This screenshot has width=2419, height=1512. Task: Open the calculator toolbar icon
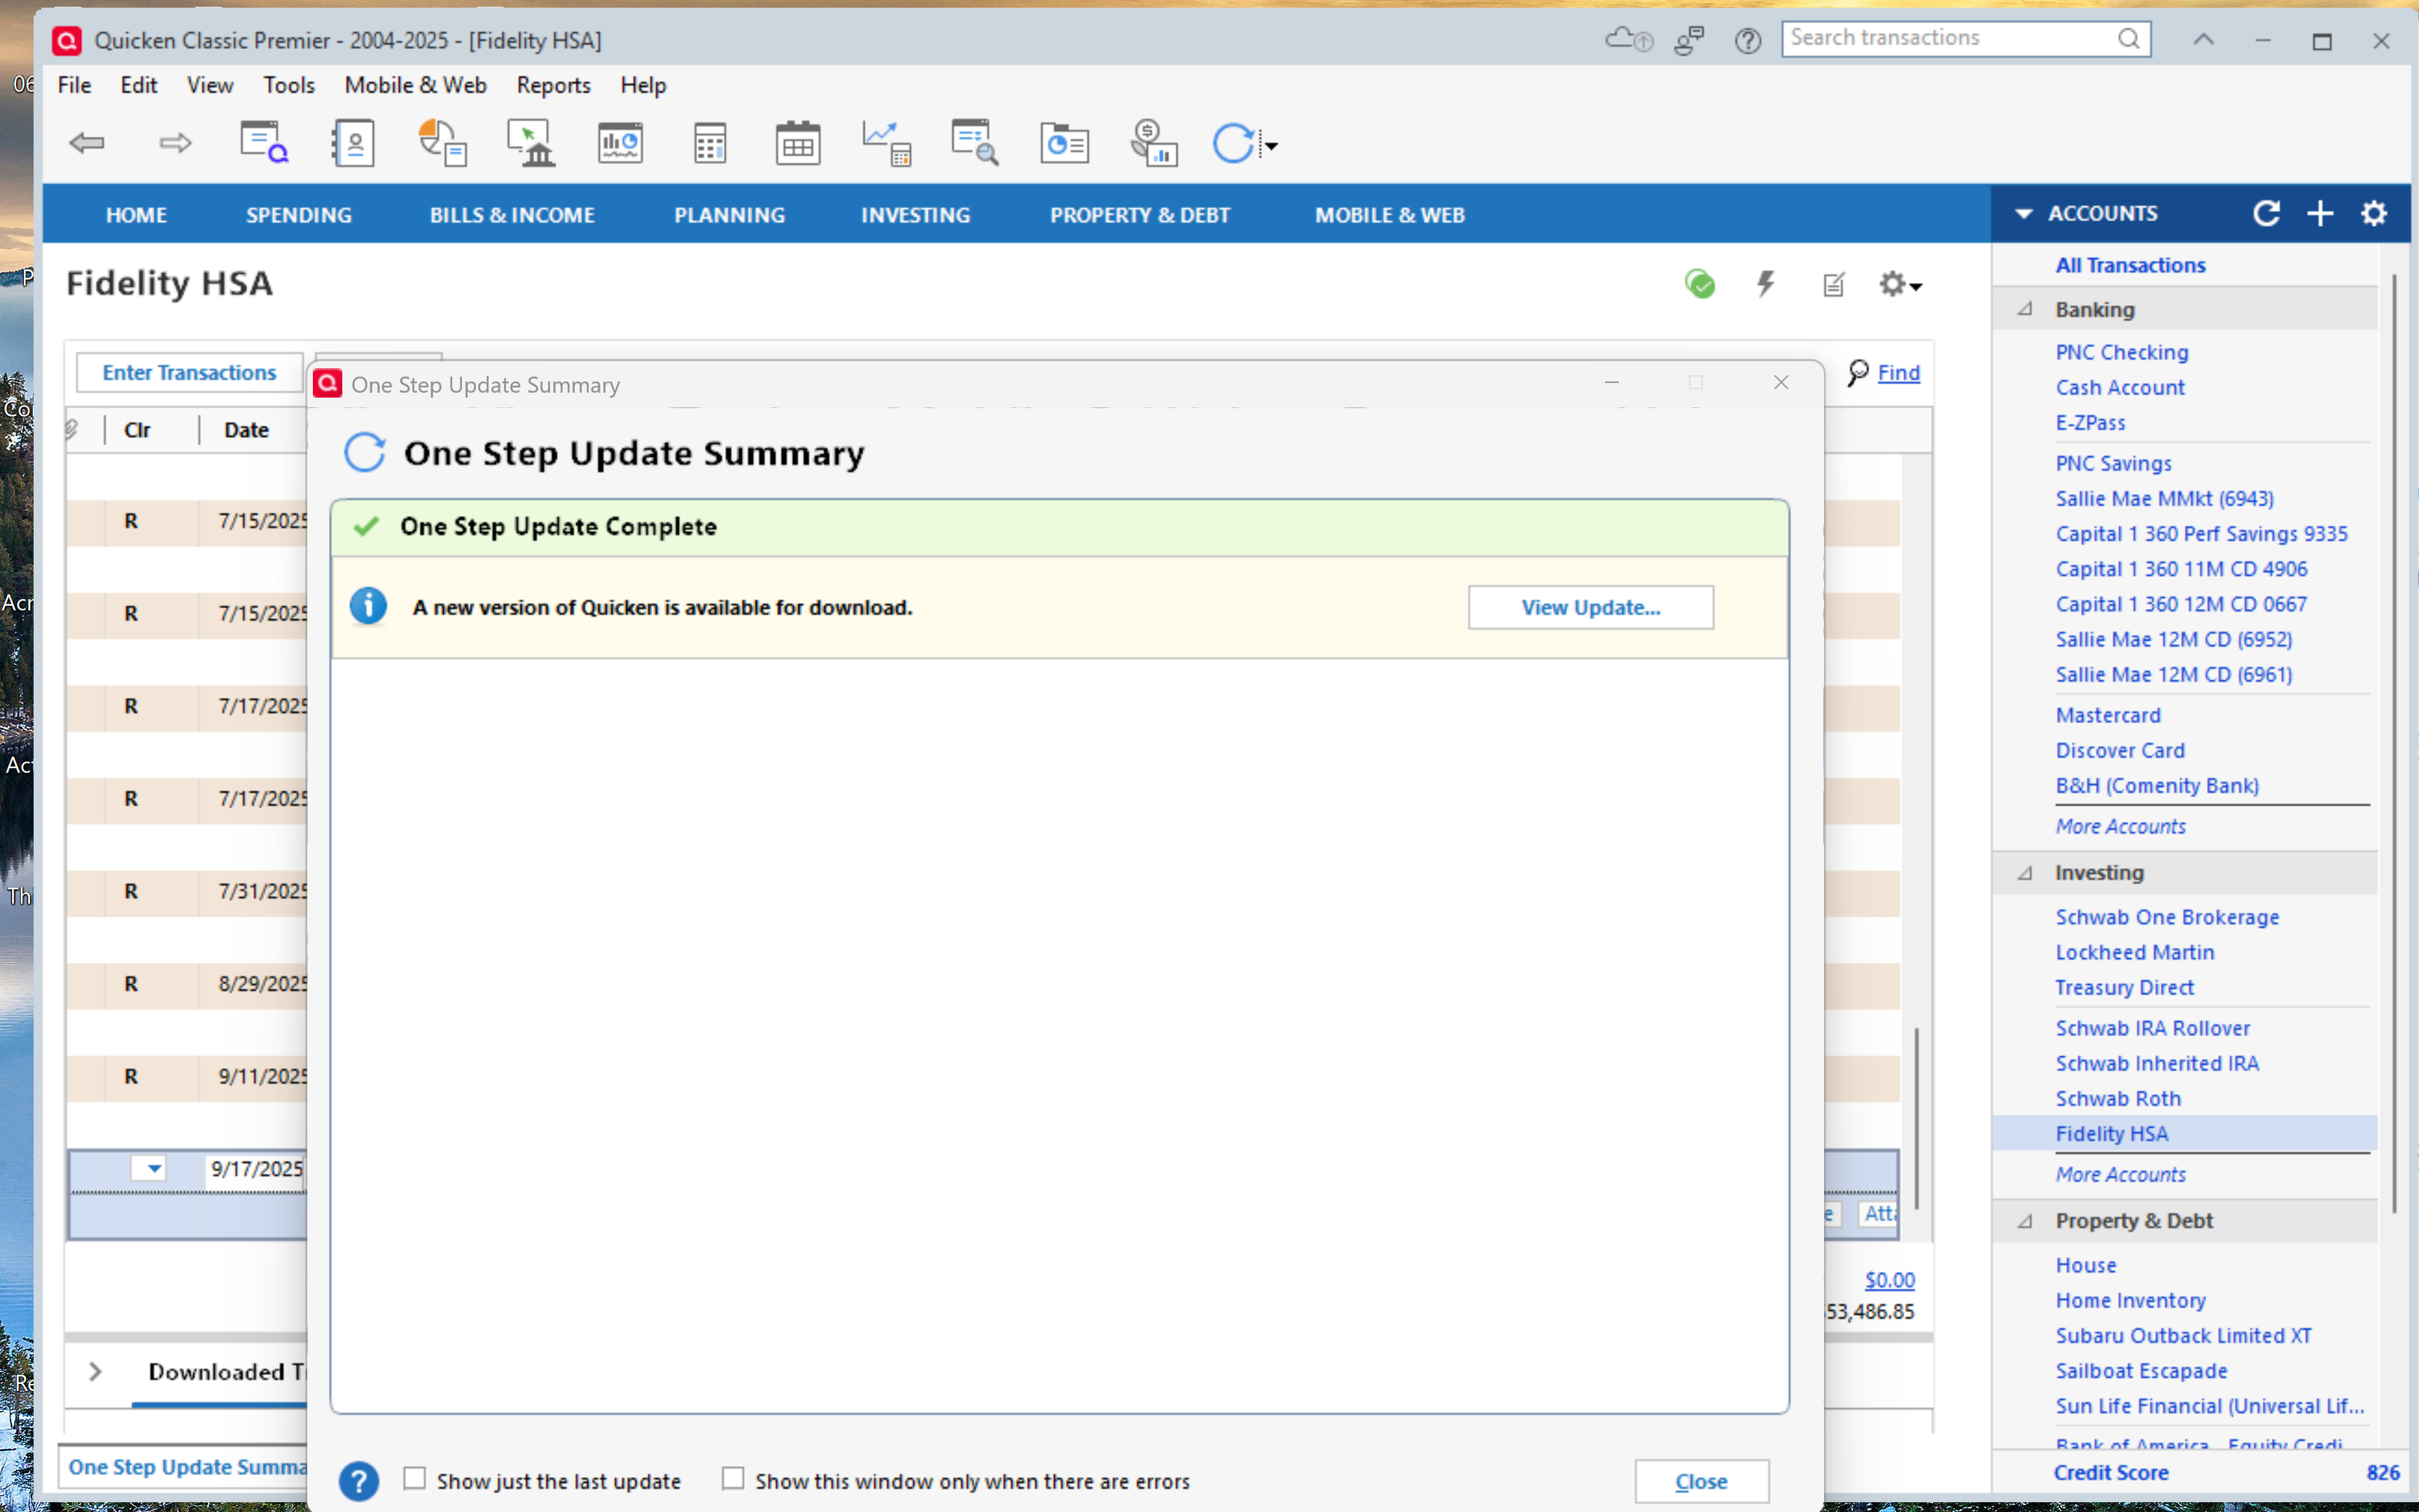click(710, 144)
